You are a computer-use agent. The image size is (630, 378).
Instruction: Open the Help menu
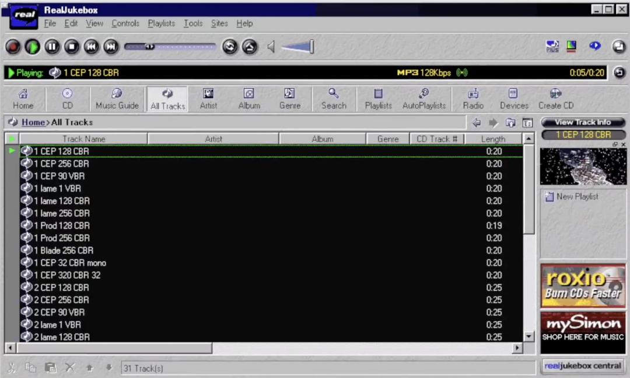[x=244, y=23]
